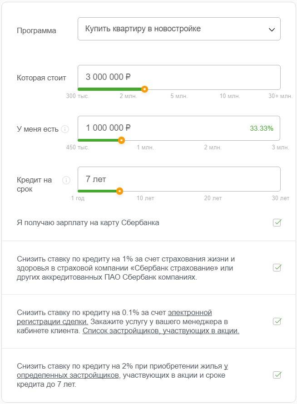Toggle 'Я получаю зарплату на карту Сбербанка' checkbox

277,222
